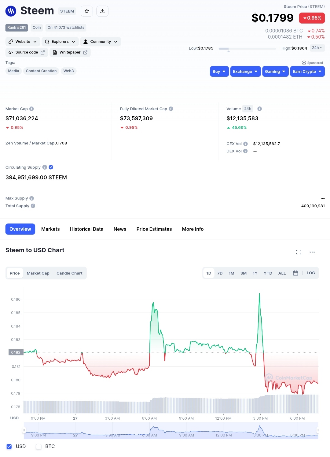Image resolution: width=330 pixels, height=457 pixels.
Task: Select the 3M time range
Action: [x=244, y=273]
